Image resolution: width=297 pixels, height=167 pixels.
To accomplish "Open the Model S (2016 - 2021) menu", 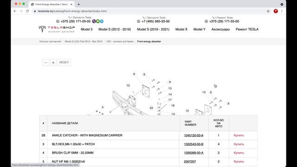I will [x=153, y=29].
